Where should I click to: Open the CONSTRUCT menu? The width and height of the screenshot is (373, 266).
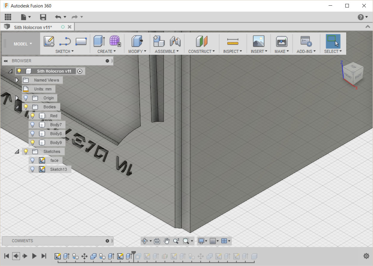(201, 51)
